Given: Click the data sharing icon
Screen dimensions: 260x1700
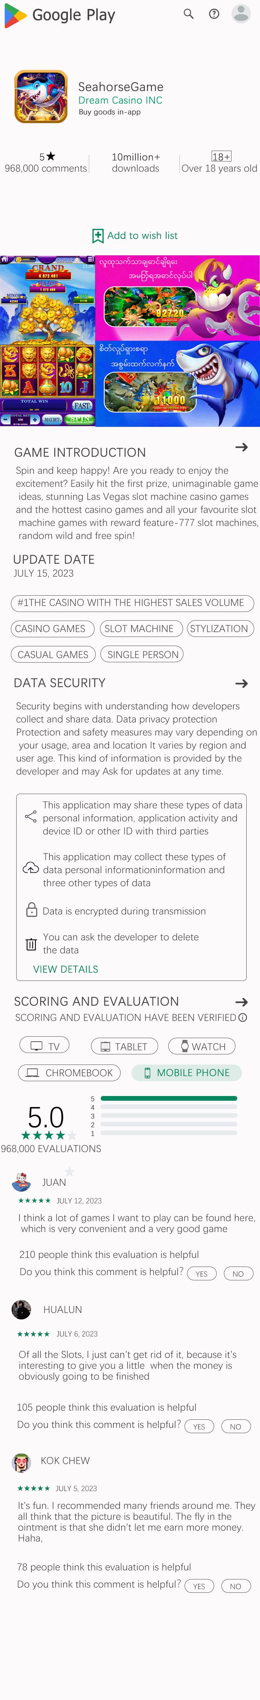Looking at the screenshot, I should pyautogui.click(x=30, y=817).
